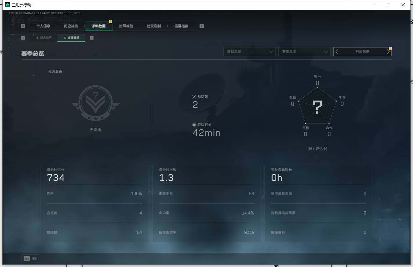The image size is (413, 267).
Task: Click the 1.3 kills-per-minute value
Action: point(166,178)
